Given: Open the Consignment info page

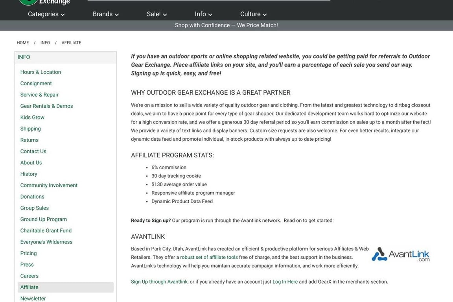Looking at the screenshot, I should pyautogui.click(x=36, y=83).
